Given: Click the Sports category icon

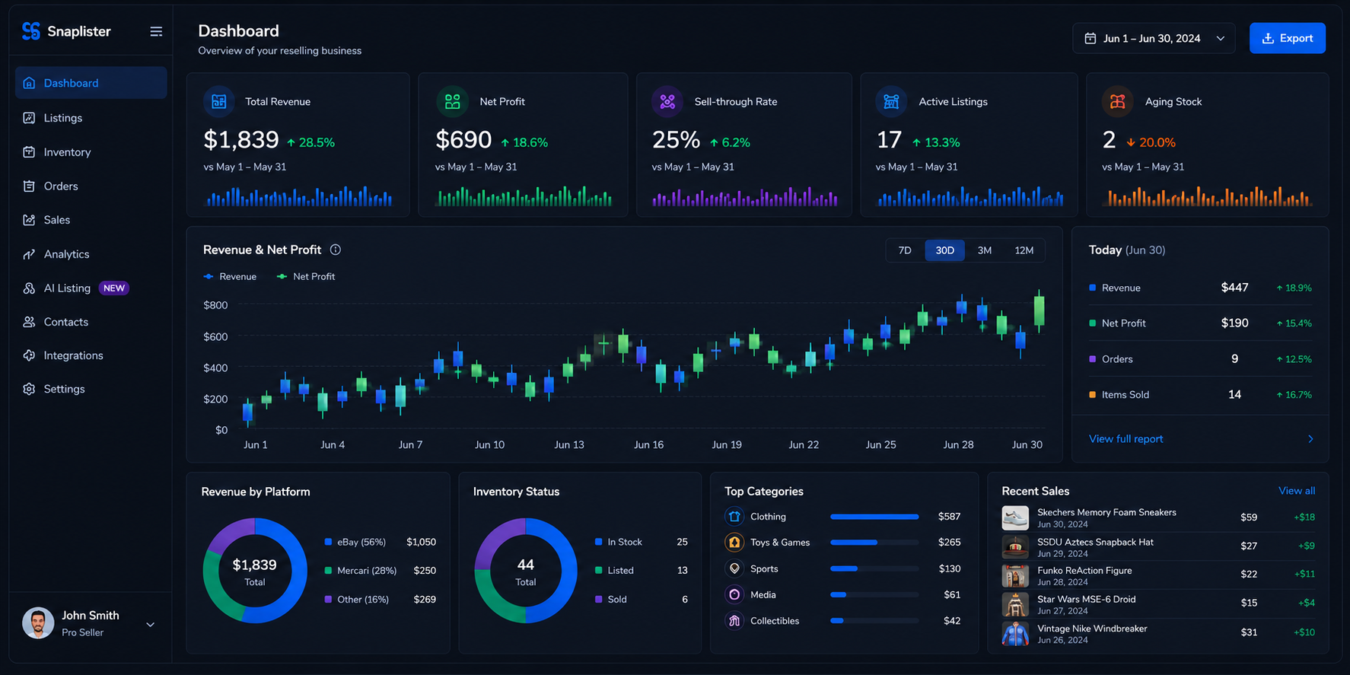Looking at the screenshot, I should pos(734,568).
